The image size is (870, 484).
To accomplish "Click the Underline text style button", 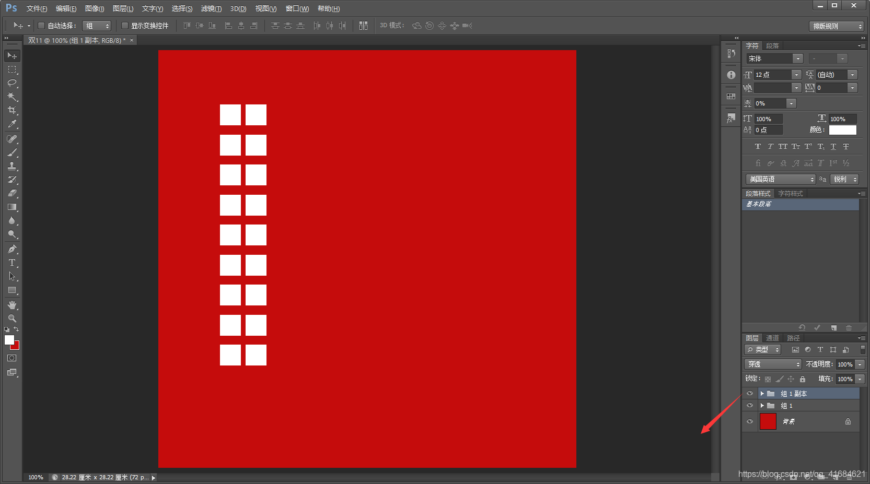I will pyautogui.click(x=833, y=147).
